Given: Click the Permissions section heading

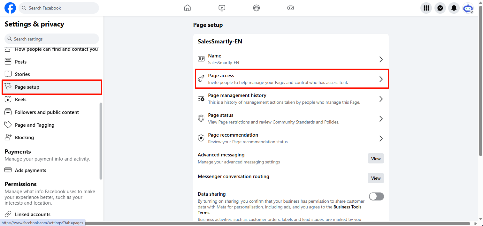Looking at the screenshot, I should click(x=20, y=184).
